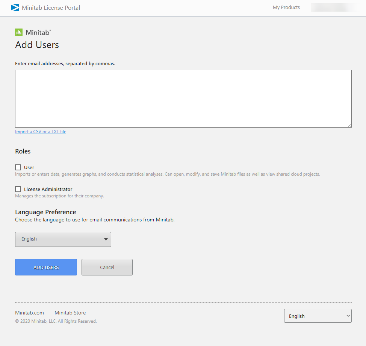The width and height of the screenshot is (366, 346).
Task: Click the chevron on the footer language selector
Action: pos(347,316)
